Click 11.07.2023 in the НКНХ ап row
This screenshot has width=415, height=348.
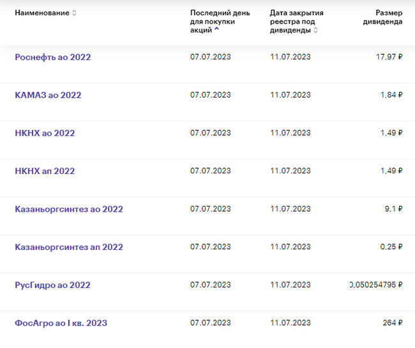point(290,171)
